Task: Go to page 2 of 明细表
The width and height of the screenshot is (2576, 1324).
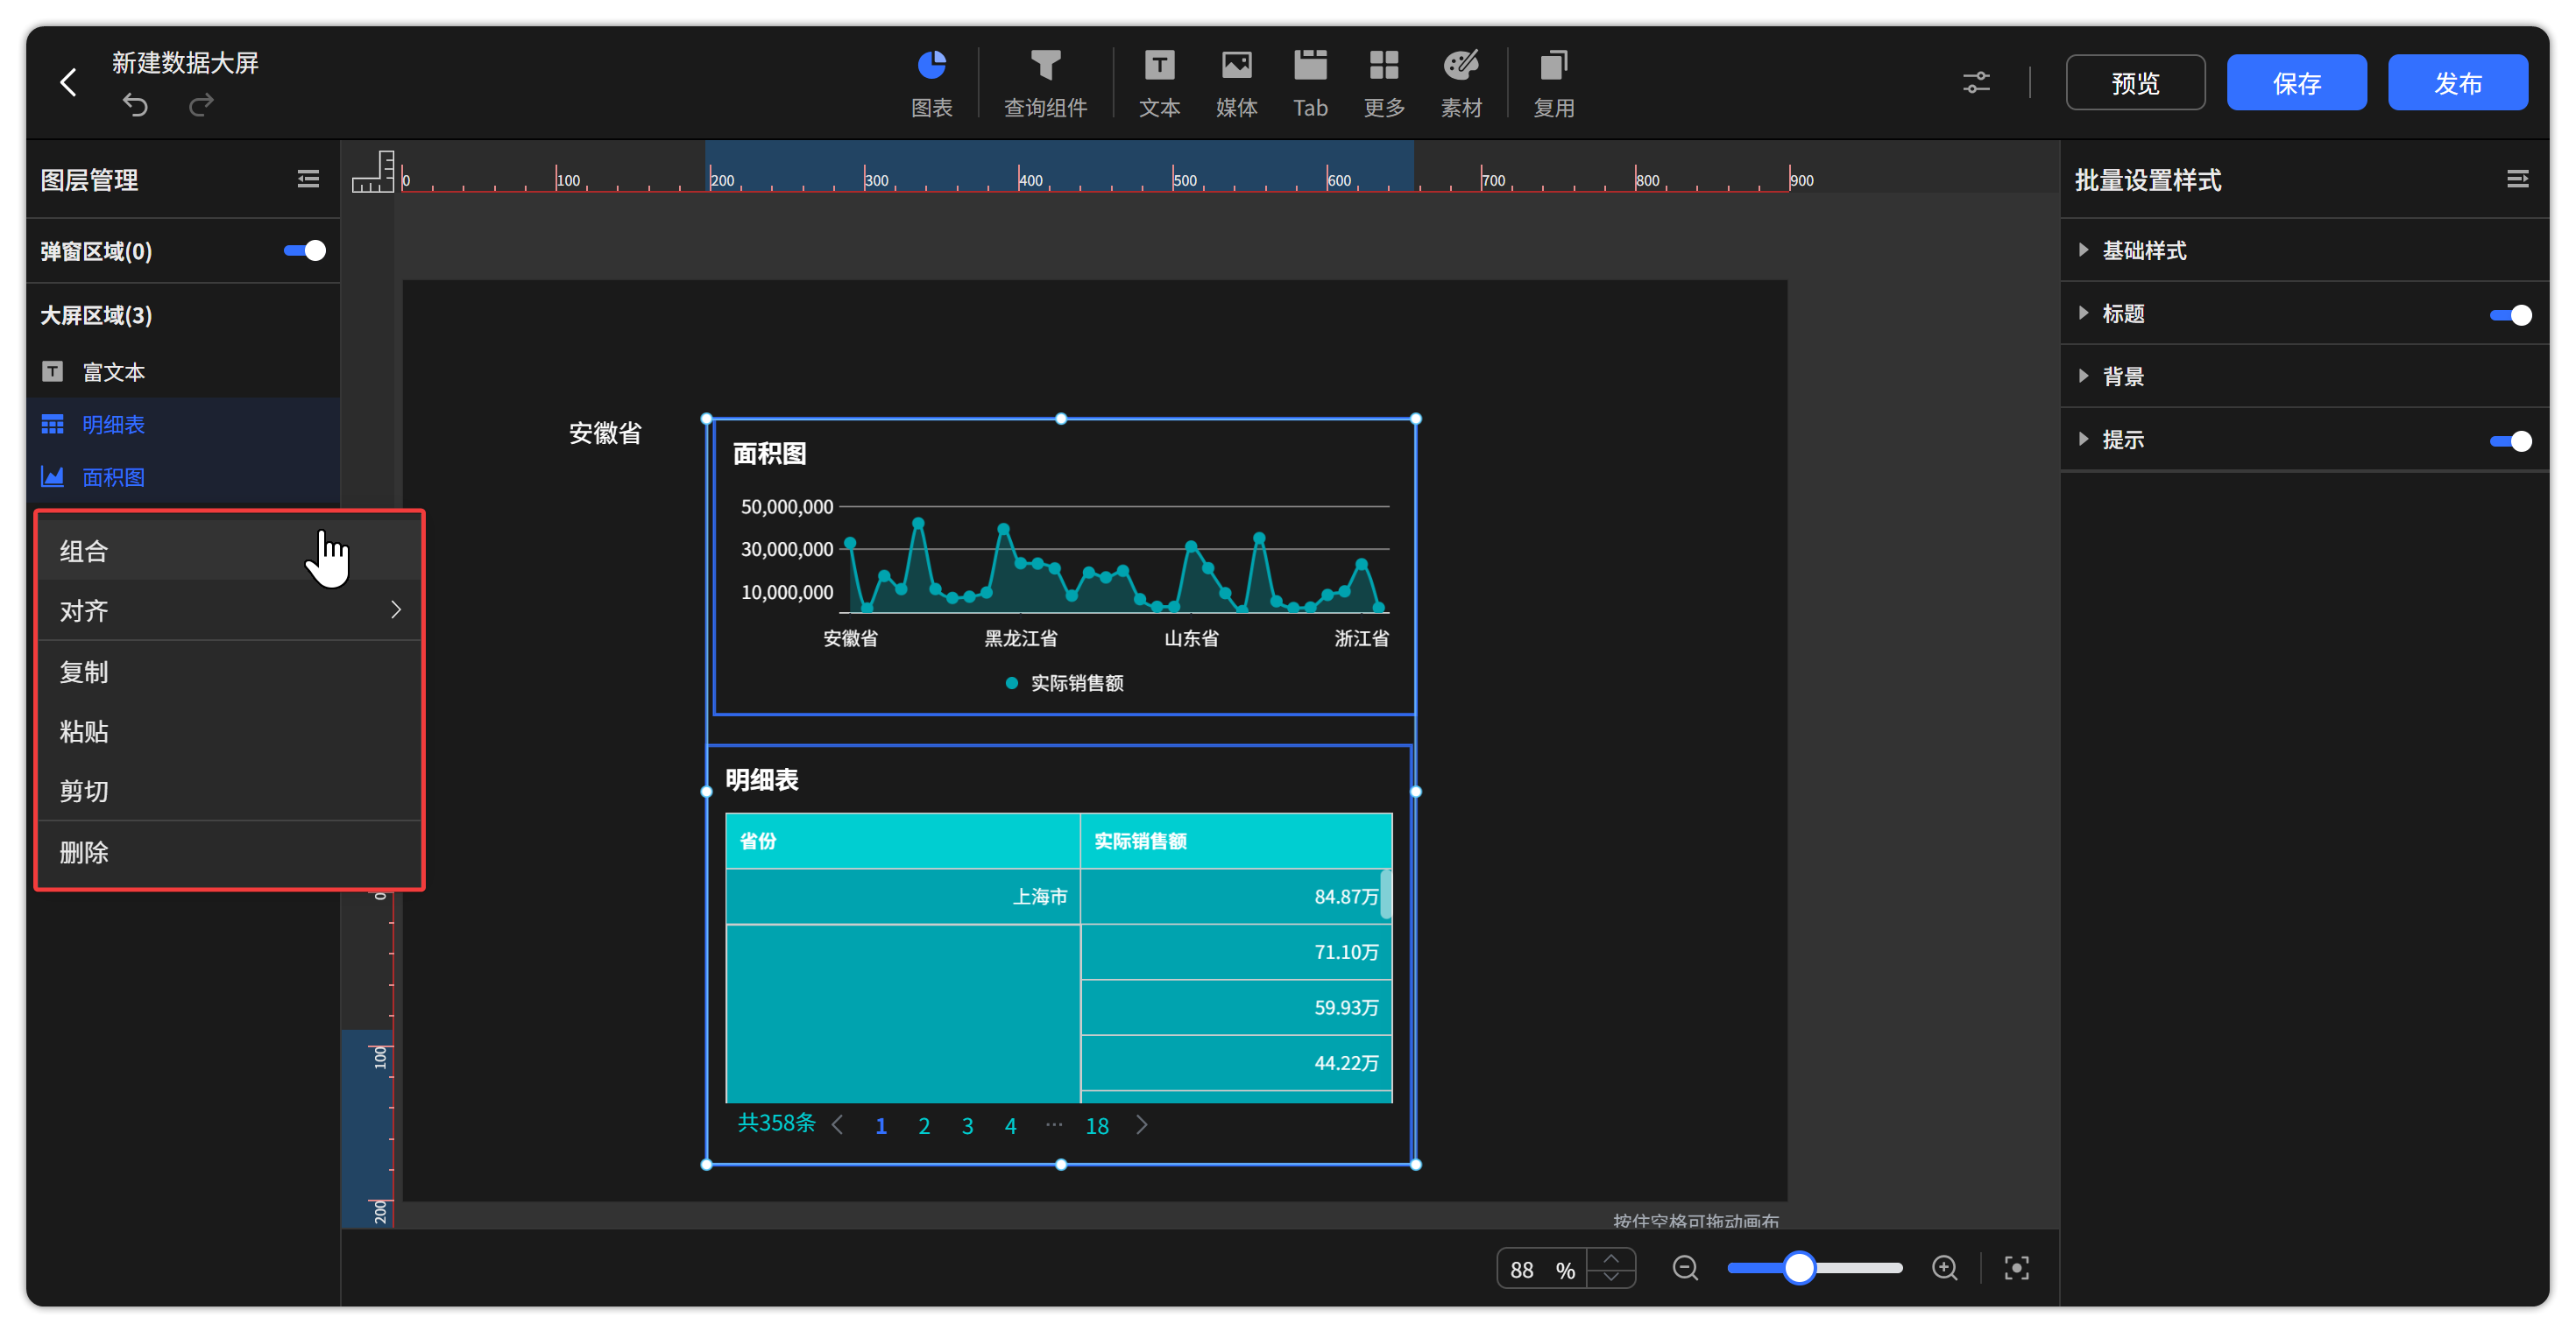Action: (x=924, y=1126)
